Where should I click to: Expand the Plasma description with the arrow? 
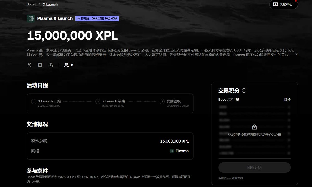(296, 54)
